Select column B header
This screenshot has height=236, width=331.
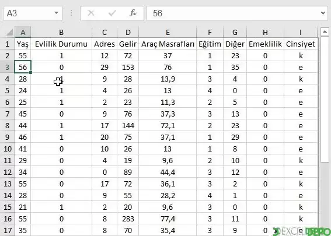click(61, 32)
